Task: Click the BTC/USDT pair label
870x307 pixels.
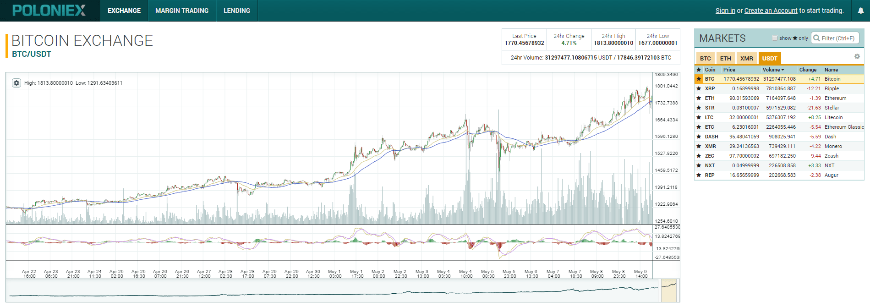Action: coord(32,54)
